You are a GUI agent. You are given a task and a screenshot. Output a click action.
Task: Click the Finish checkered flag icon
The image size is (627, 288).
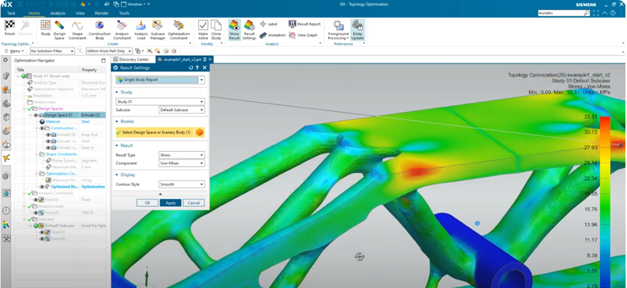(x=9, y=25)
